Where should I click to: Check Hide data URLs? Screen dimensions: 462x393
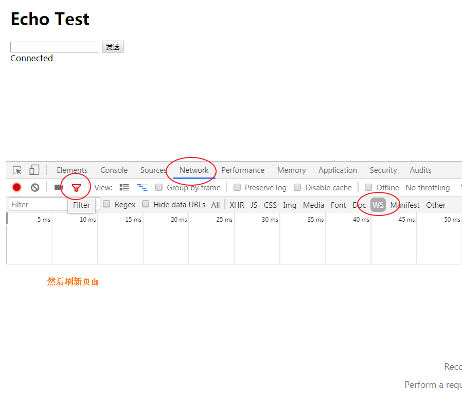coord(146,204)
